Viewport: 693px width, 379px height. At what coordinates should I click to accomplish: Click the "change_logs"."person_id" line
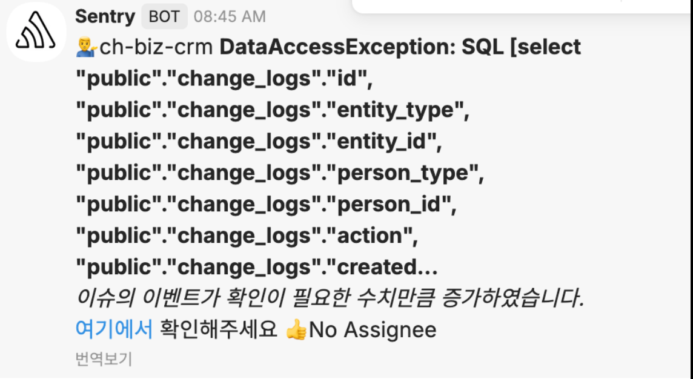pos(266,205)
